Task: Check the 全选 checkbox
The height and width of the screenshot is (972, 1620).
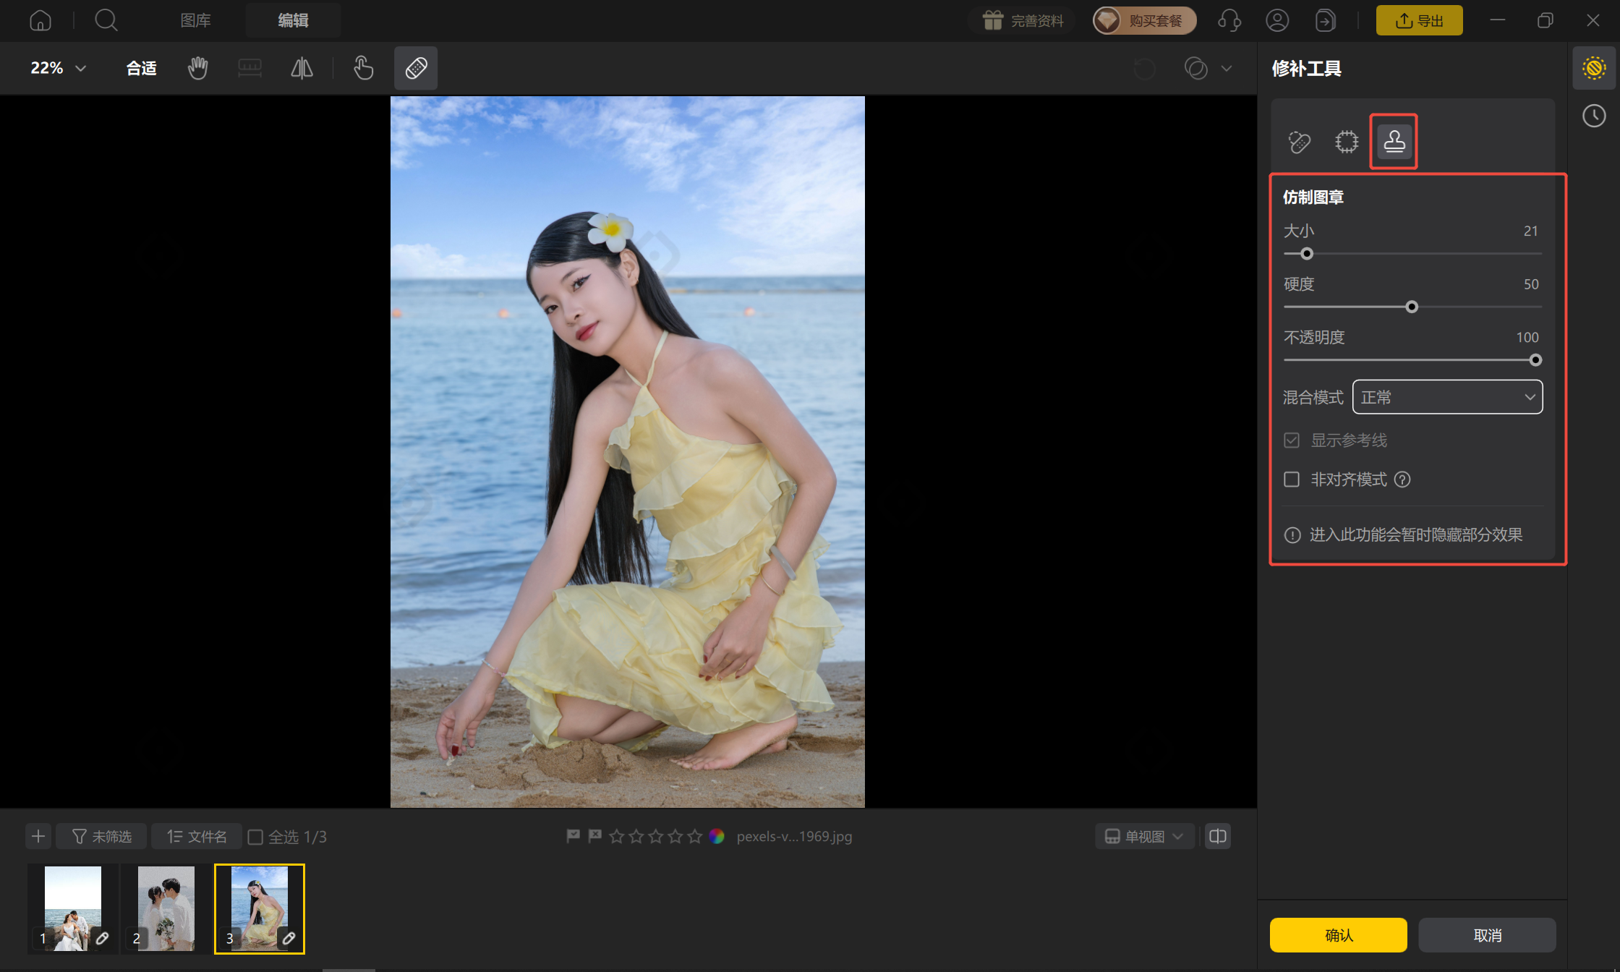Action: point(255,837)
